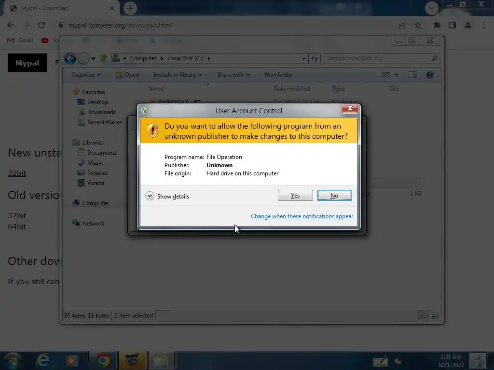Bookmark page with Chrome star icon
The image size is (494, 370).
[418, 25]
